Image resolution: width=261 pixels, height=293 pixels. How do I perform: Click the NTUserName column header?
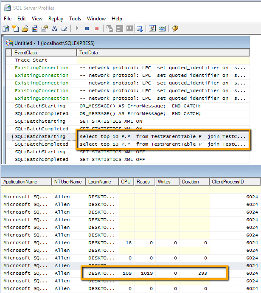[69, 182]
